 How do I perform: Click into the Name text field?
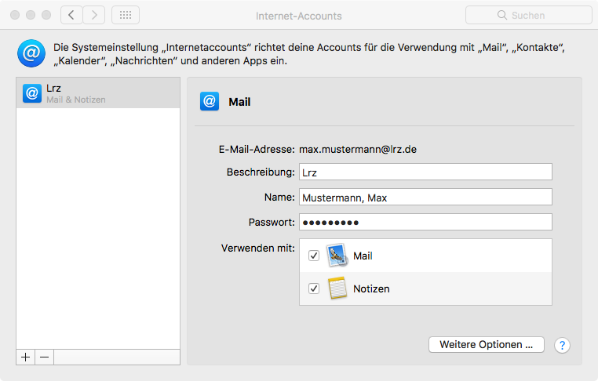(425, 198)
